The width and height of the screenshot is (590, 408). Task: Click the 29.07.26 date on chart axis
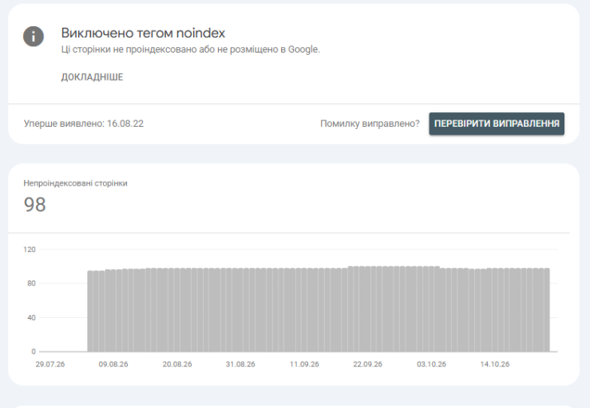tap(50, 364)
